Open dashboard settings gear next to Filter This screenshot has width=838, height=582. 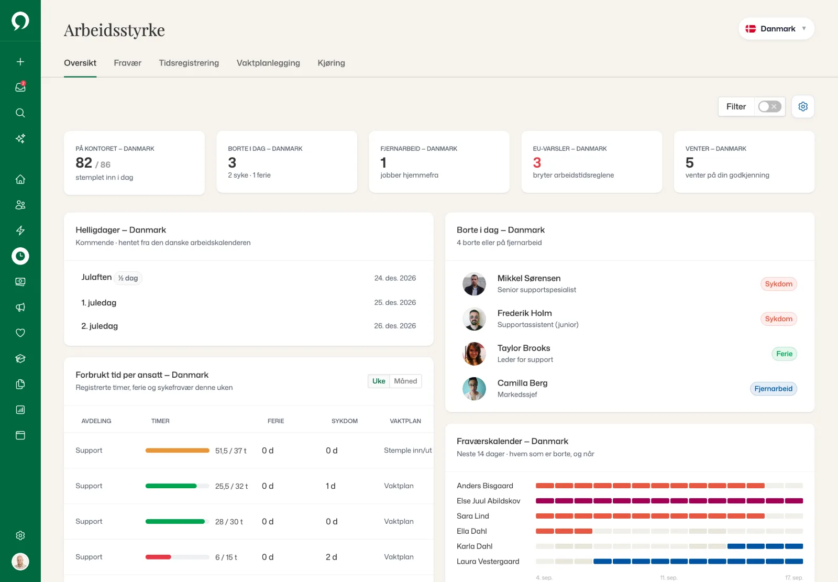(x=803, y=106)
